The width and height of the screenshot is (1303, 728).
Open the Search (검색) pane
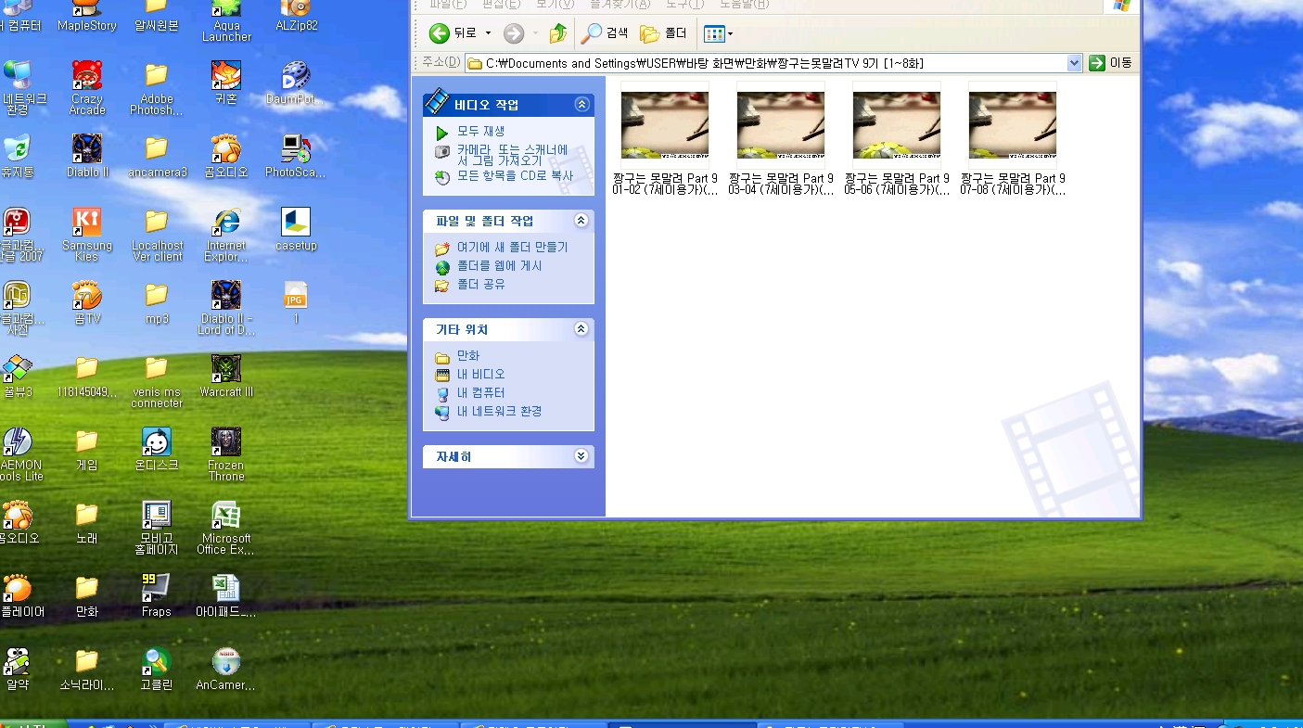pyautogui.click(x=605, y=34)
